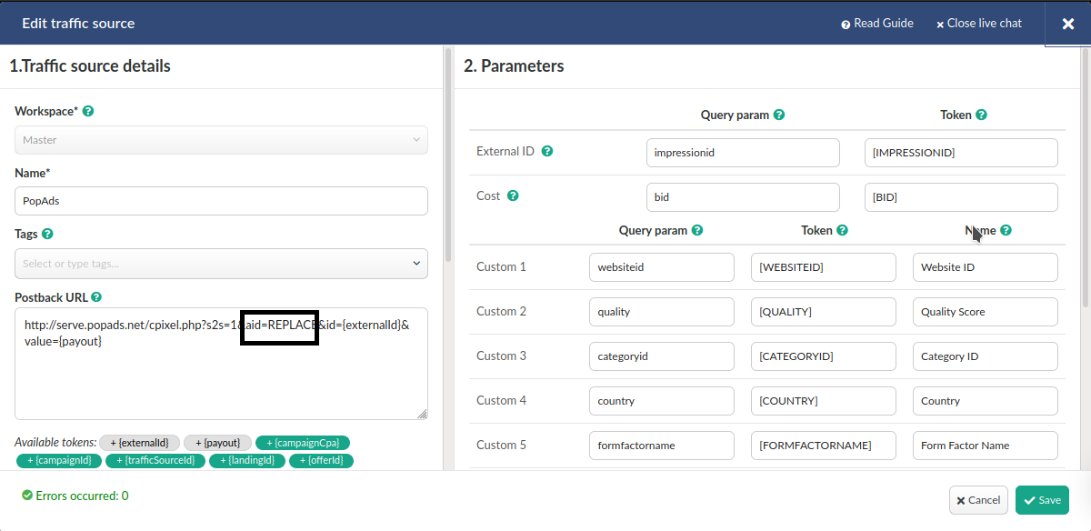Add the {campaignCpa} token
The image size is (1091, 531).
tap(303, 443)
